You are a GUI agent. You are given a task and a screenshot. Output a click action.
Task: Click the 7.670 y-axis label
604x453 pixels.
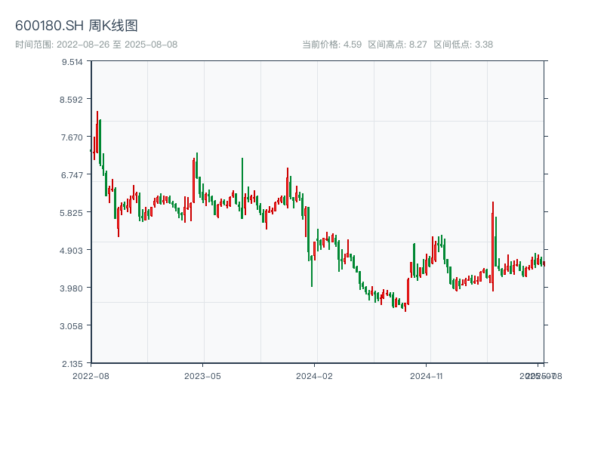(72, 137)
